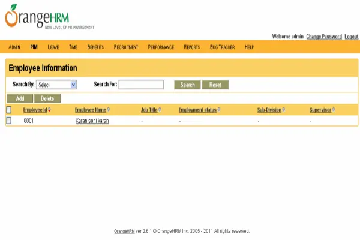
Task: Tick the select-all checkbox in table header
Action: point(8,110)
